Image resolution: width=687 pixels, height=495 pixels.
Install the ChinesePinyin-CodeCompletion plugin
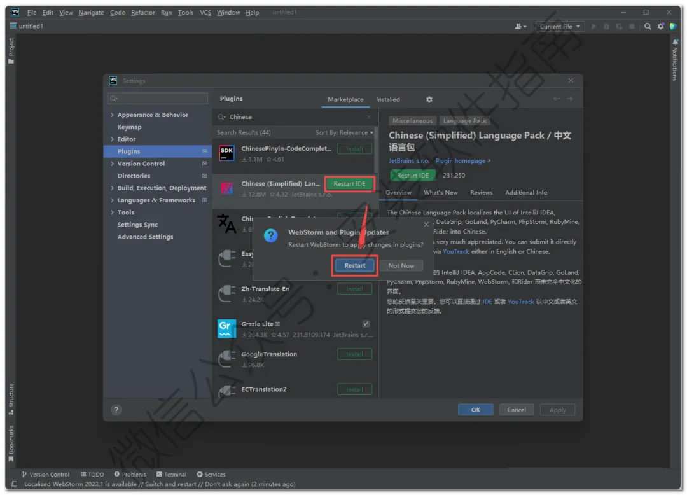click(354, 148)
